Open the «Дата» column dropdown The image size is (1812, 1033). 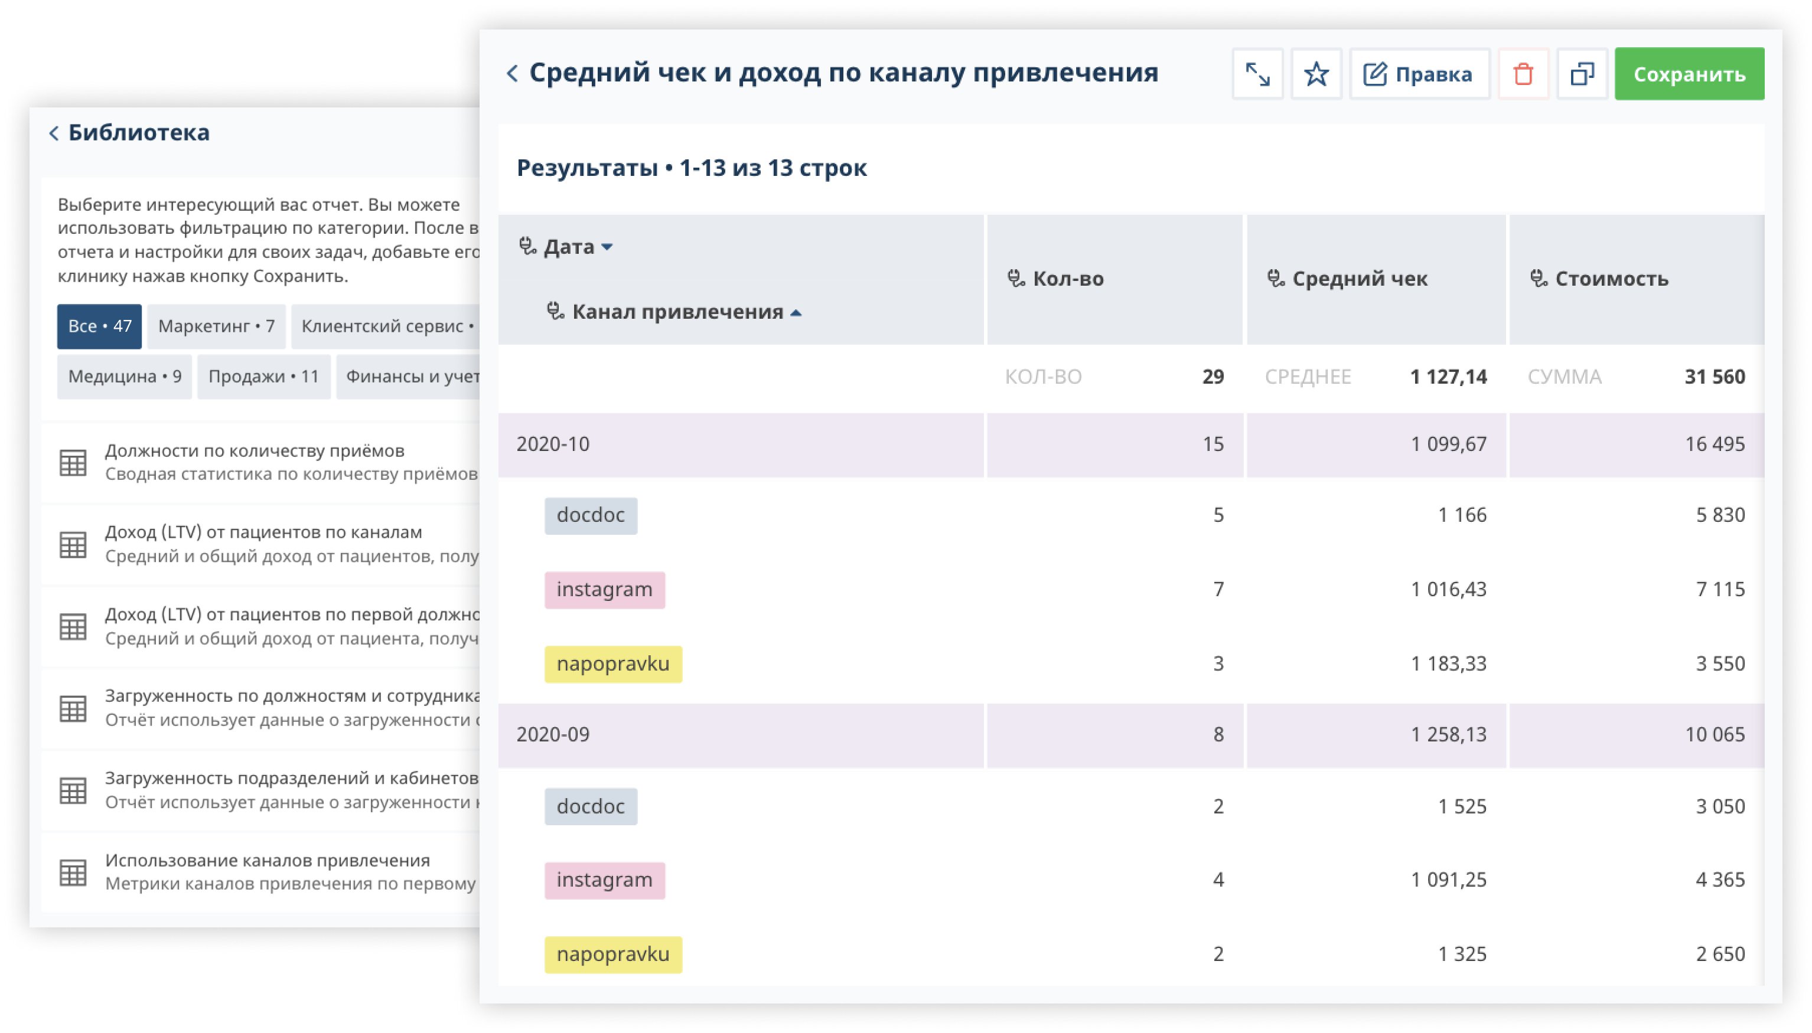click(608, 247)
